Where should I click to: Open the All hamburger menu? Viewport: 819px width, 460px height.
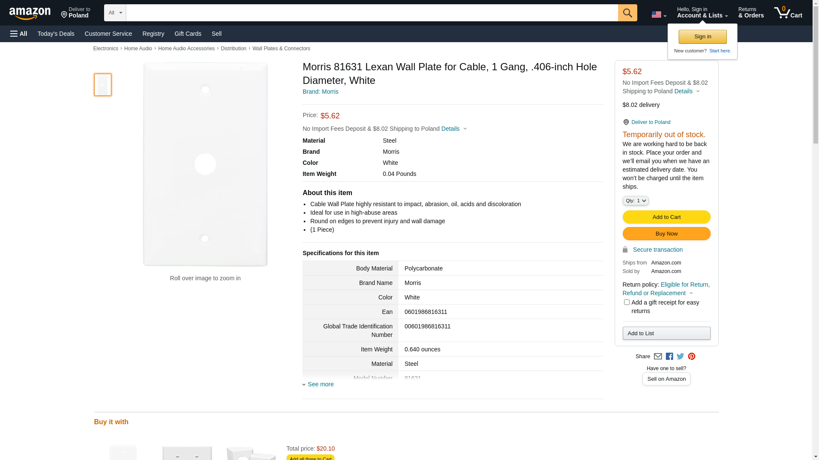[19, 34]
